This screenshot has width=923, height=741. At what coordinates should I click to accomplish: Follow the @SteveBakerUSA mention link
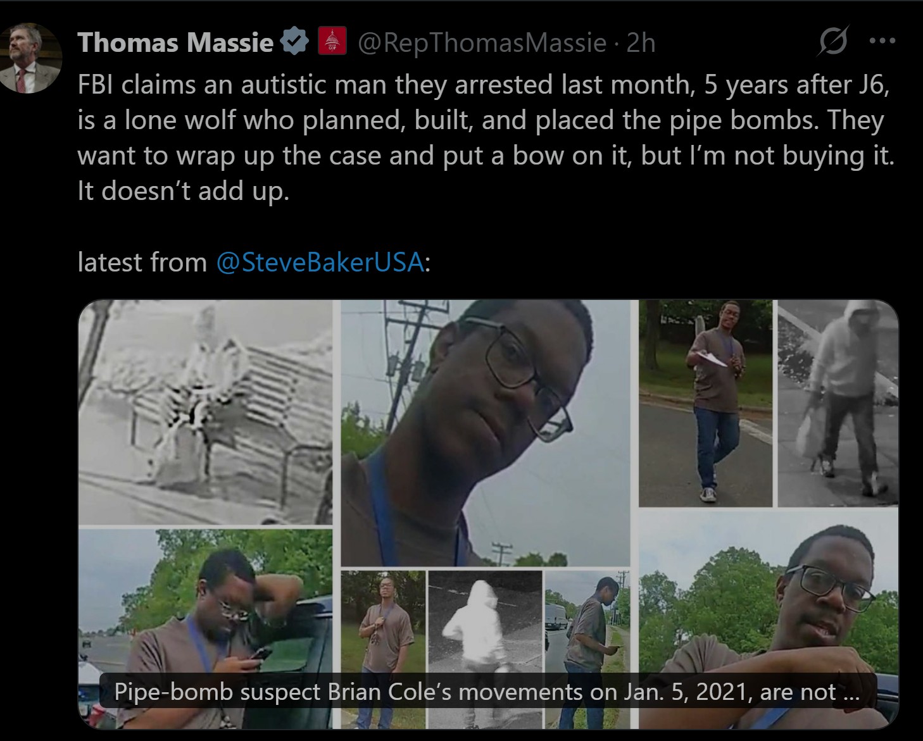pyautogui.click(x=320, y=262)
